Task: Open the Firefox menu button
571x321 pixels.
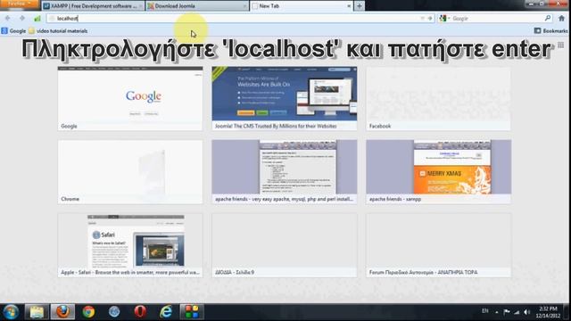Action: [x=19, y=4]
